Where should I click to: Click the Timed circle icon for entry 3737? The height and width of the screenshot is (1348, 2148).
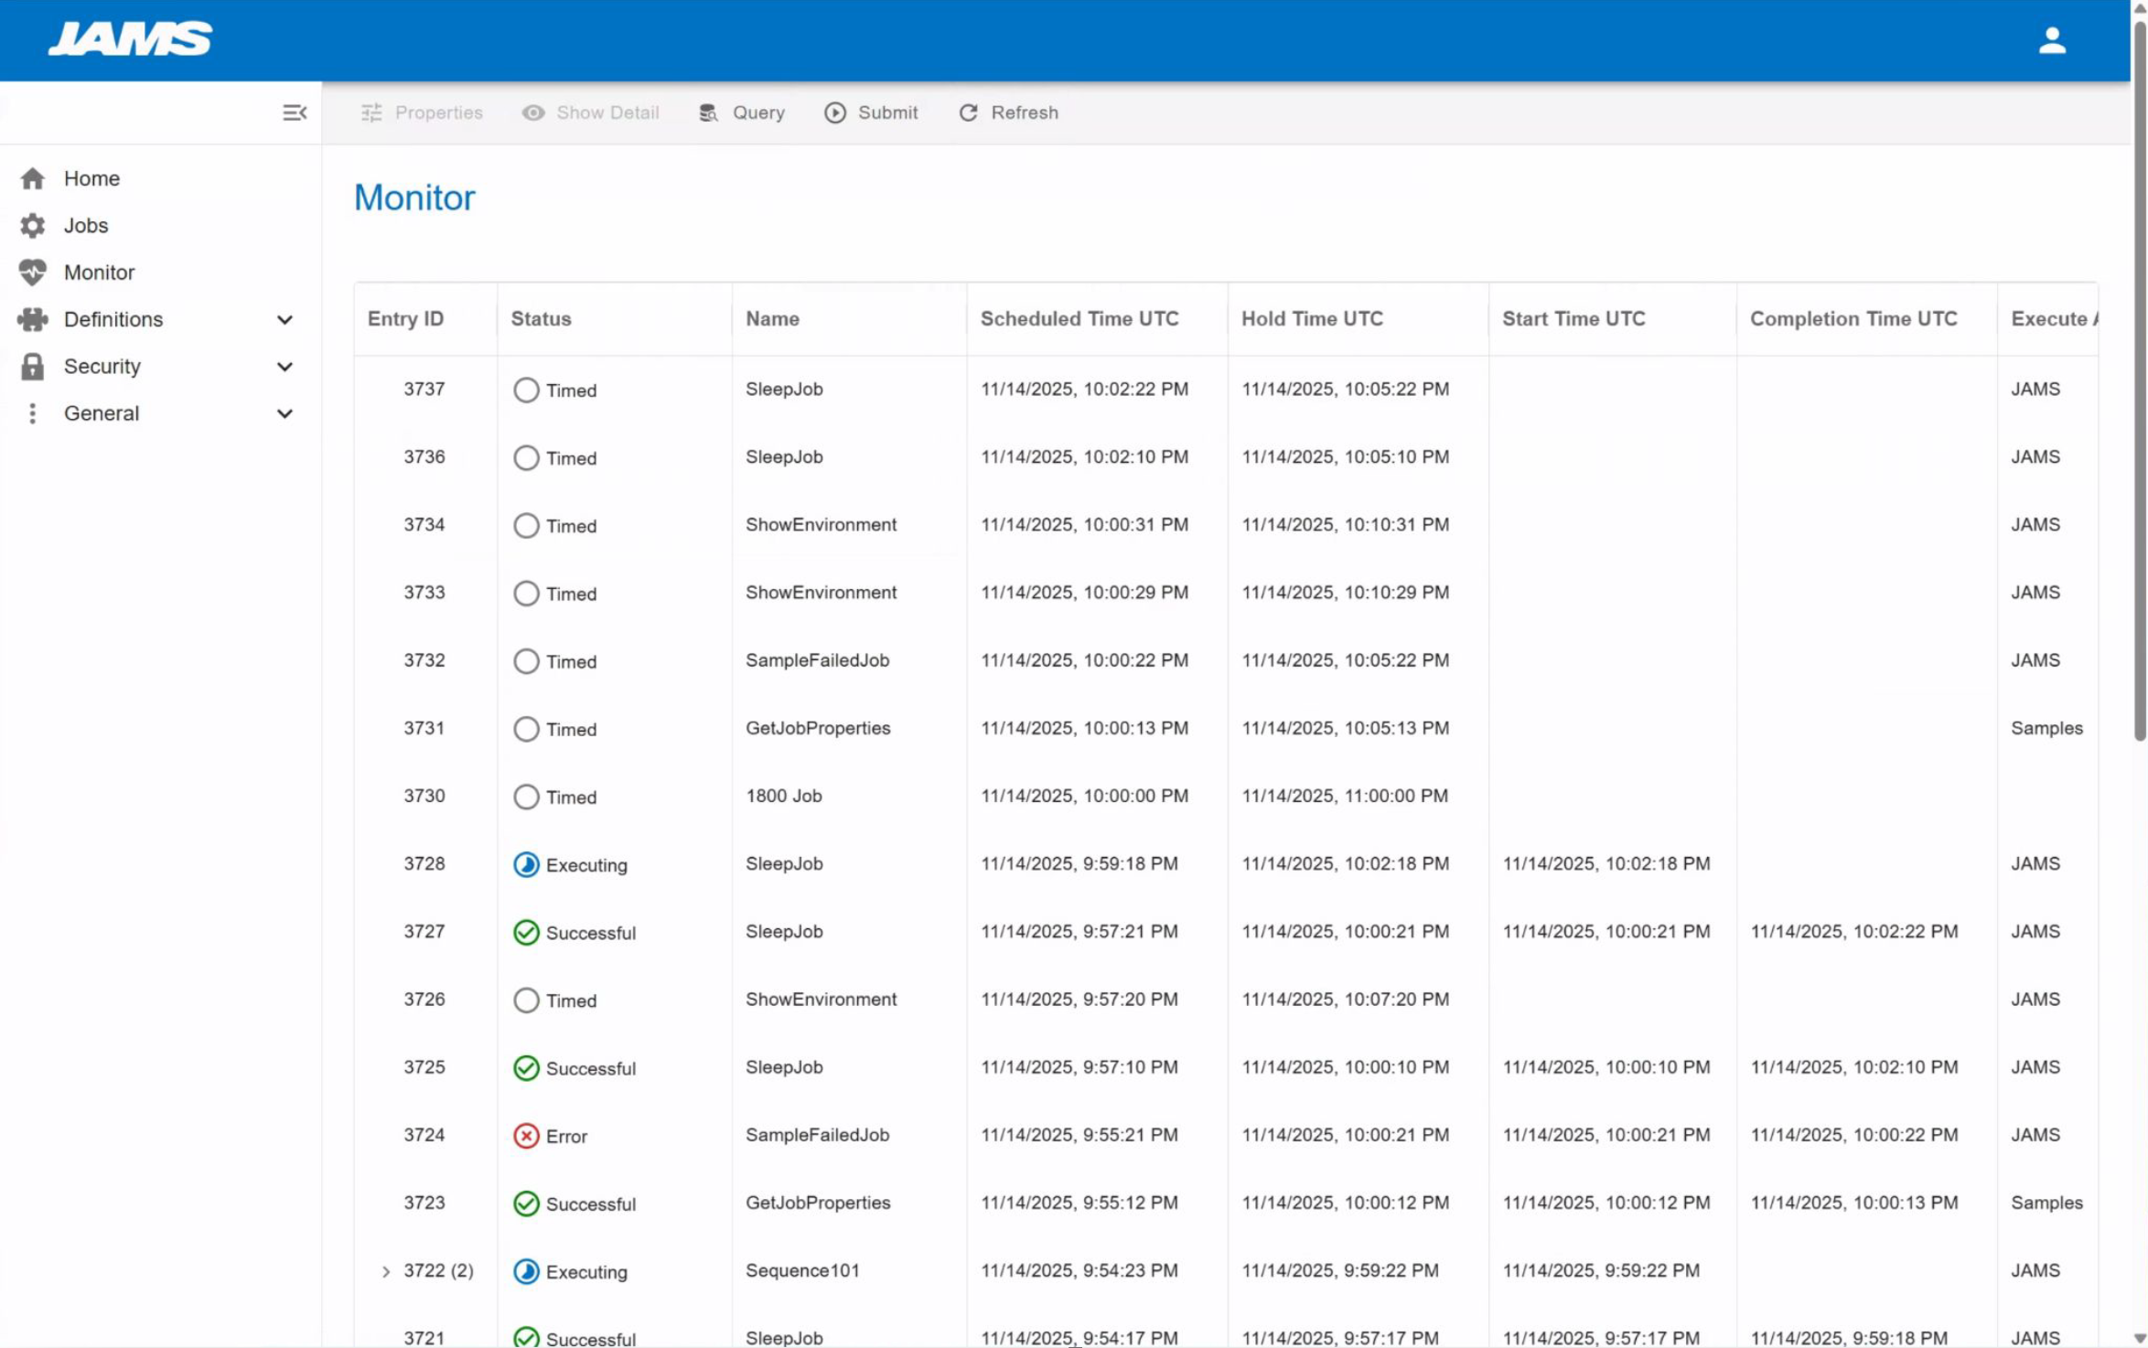(526, 390)
